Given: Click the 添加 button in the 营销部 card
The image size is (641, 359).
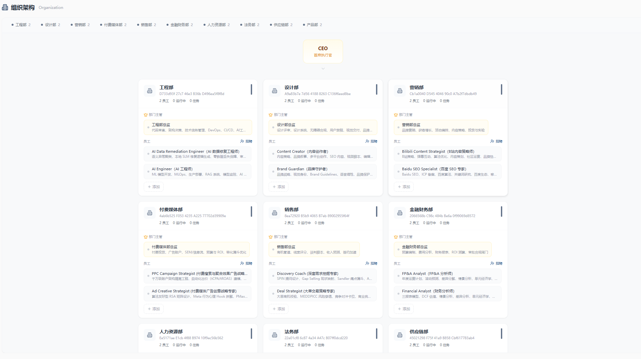Looking at the screenshot, I should point(404,187).
